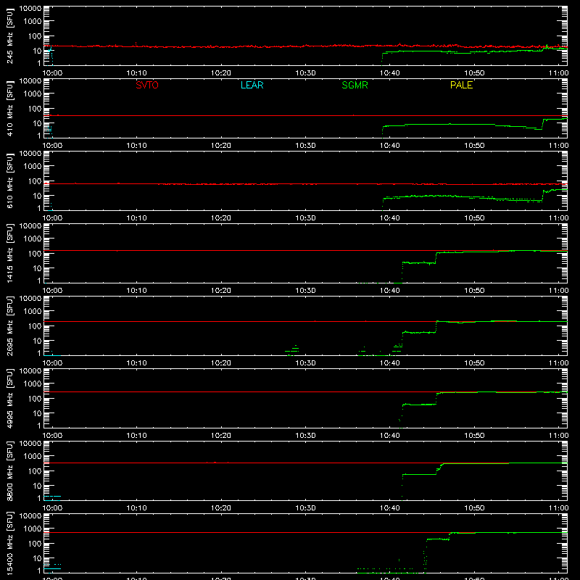
Task: Select the '8800 MHz [SFU]' axis title
Action: pyautogui.click(x=9, y=471)
